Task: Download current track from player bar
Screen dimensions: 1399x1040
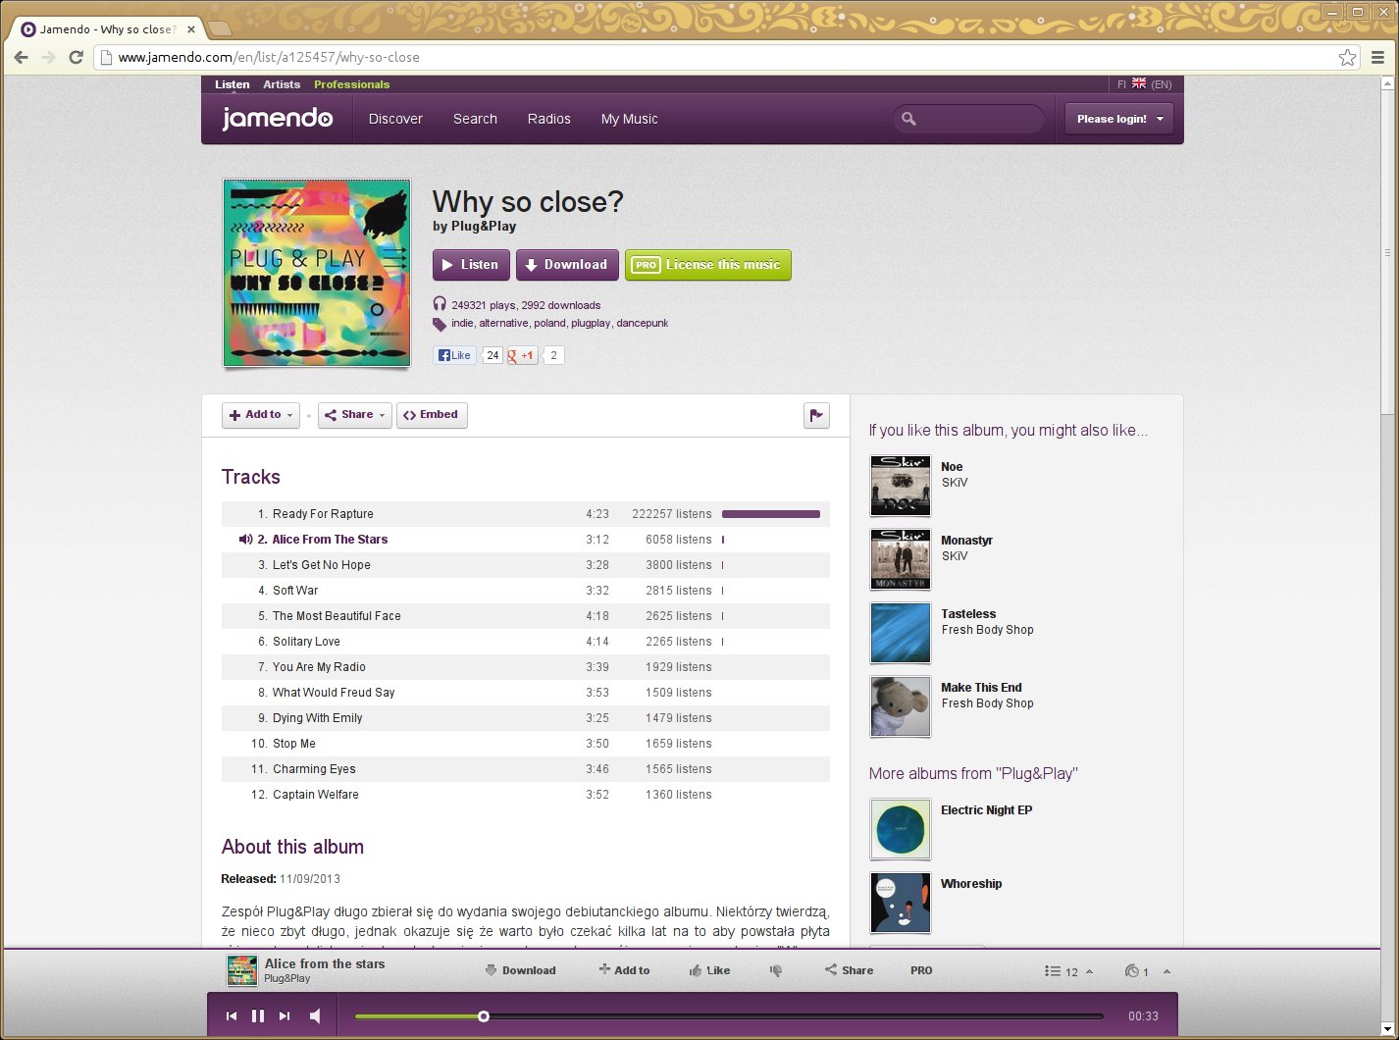Action: [521, 970]
